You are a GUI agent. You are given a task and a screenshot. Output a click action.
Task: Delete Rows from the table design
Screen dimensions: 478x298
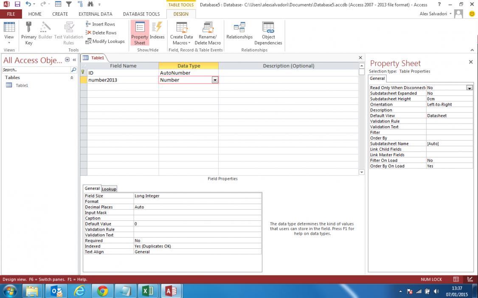tap(101, 33)
